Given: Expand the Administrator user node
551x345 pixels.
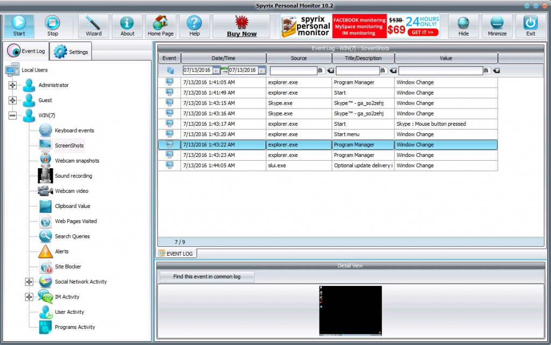Looking at the screenshot, I should pos(13,85).
